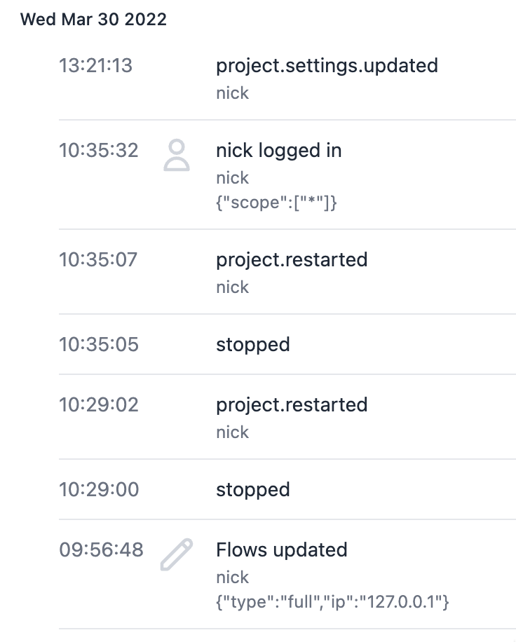Click the first project.restarted entry

(x=292, y=259)
